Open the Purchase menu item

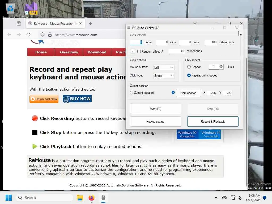coord(118,52)
